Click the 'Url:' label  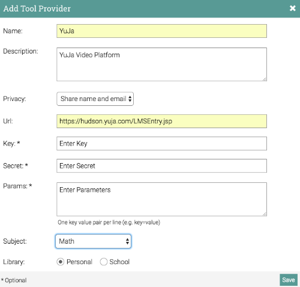[8, 121]
